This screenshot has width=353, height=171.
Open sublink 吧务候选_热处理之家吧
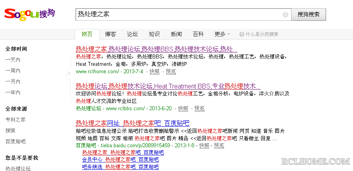coord(121,167)
